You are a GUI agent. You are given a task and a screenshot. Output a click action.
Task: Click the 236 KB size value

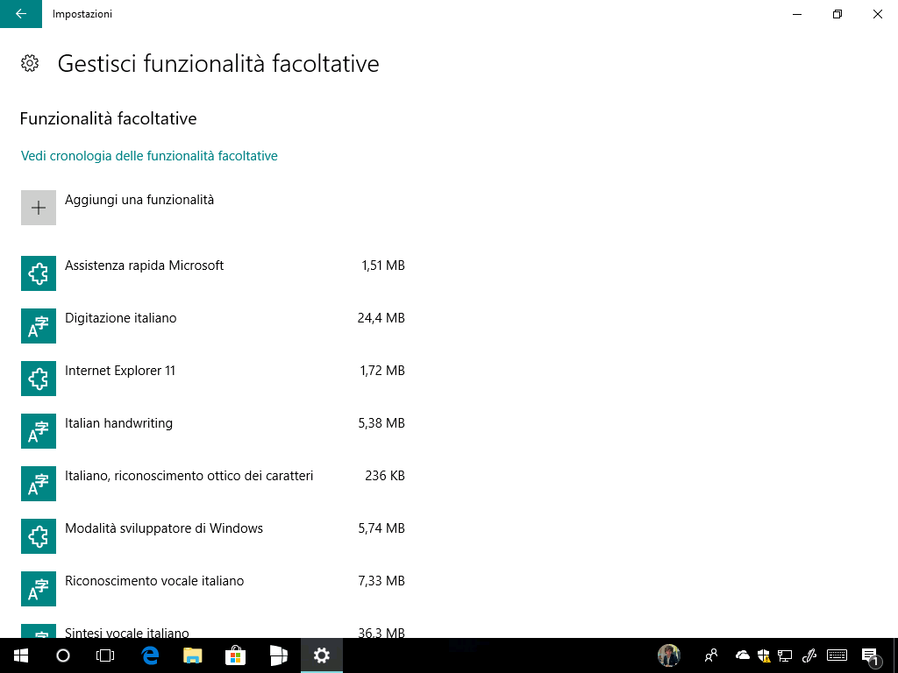(385, 476)
